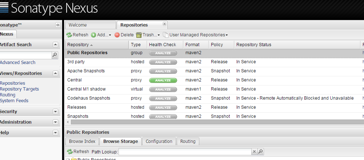Select the Public Repositories row
This screenshot has width=364, height=160.
[214, 53]
